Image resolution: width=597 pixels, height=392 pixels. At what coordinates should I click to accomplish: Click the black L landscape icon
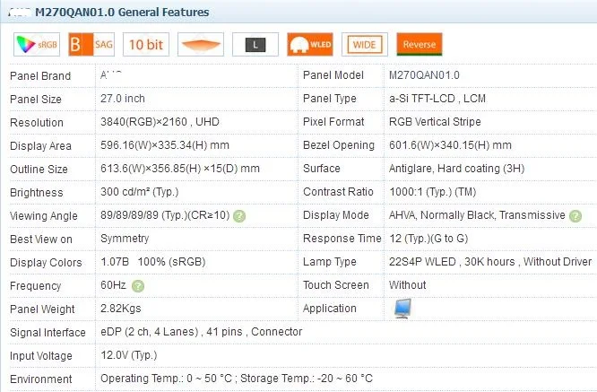255,44
